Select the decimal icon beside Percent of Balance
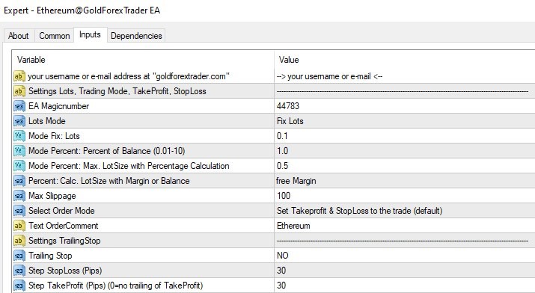 (19, 151)
